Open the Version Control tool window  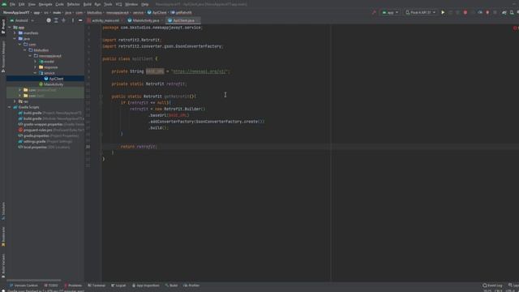24,286
